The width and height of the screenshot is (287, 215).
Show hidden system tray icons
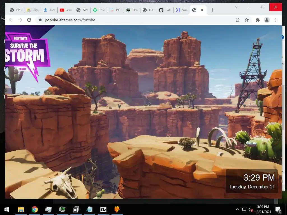[237, 209]
